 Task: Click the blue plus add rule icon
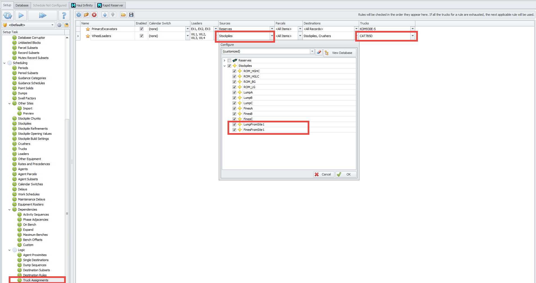[79, 15]
